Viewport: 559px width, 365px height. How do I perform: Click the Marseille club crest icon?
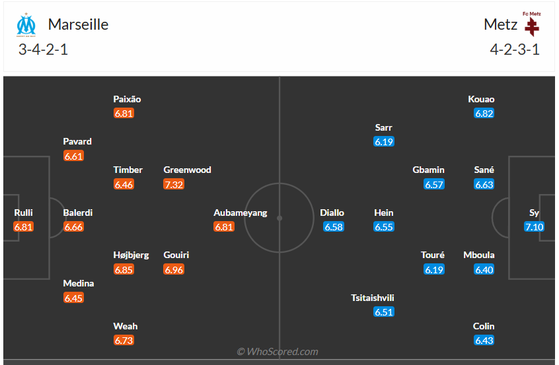(27, 25)
